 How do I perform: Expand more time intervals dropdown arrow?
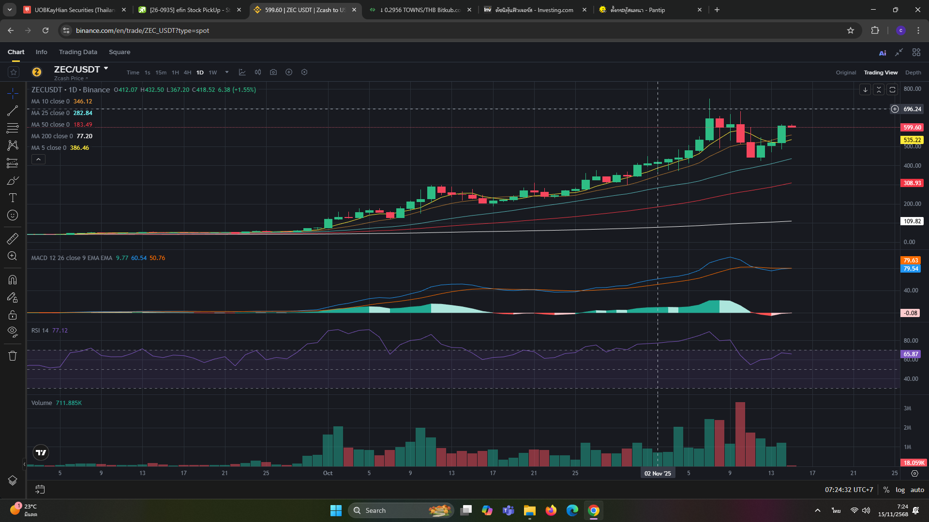coord(227,72)
